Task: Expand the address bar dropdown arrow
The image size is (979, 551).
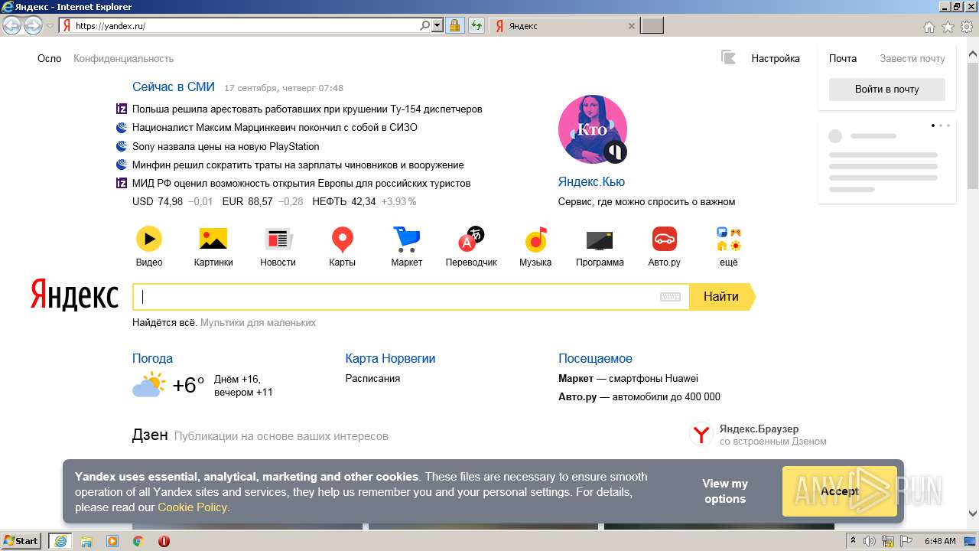Action: tap(437, 25)
